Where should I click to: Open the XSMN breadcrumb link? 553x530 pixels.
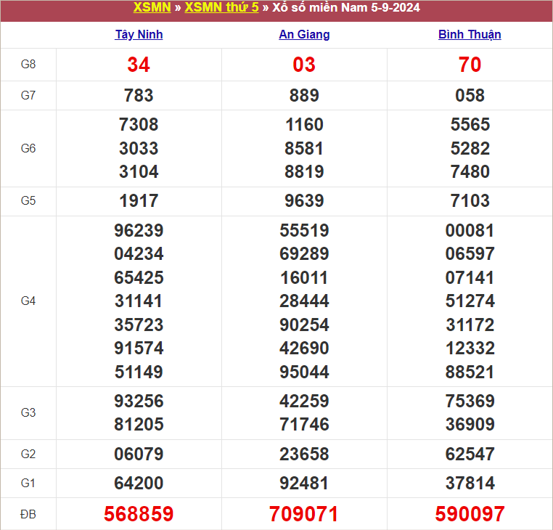point(152,7)
